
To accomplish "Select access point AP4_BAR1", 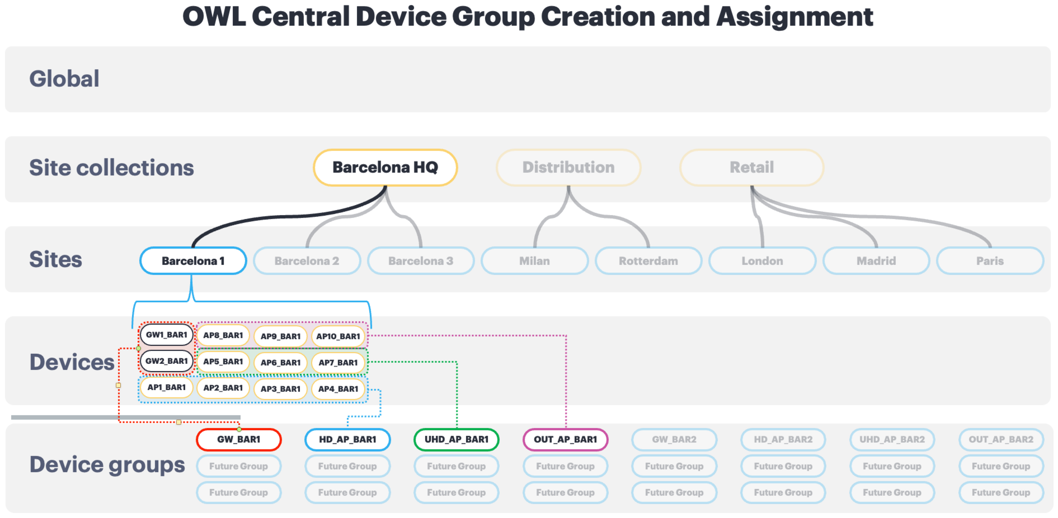I will [x=338, y=389].
